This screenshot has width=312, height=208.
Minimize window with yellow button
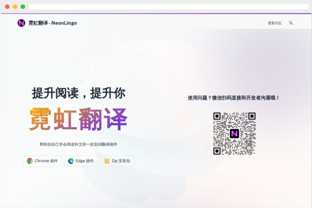(15, 7)
